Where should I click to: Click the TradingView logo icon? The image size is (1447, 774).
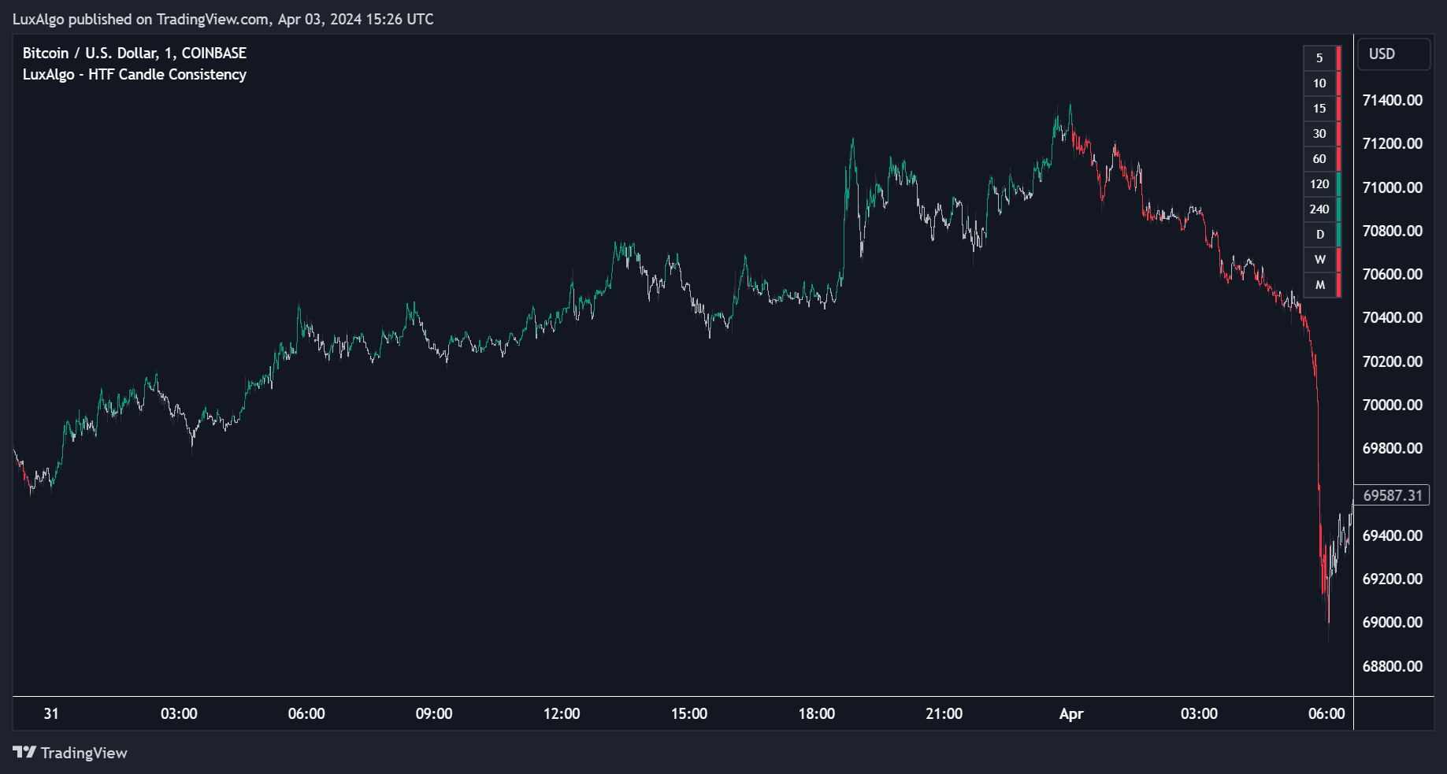[x=24, y=752]
